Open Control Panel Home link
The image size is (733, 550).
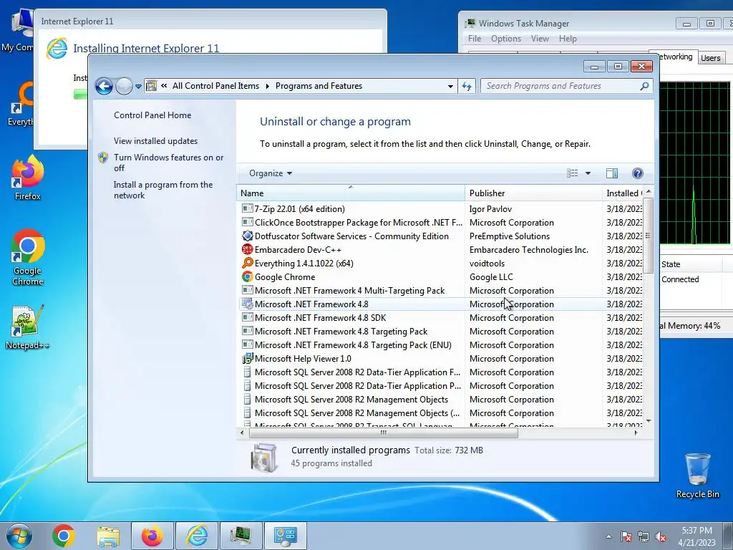tap(152, 115)
